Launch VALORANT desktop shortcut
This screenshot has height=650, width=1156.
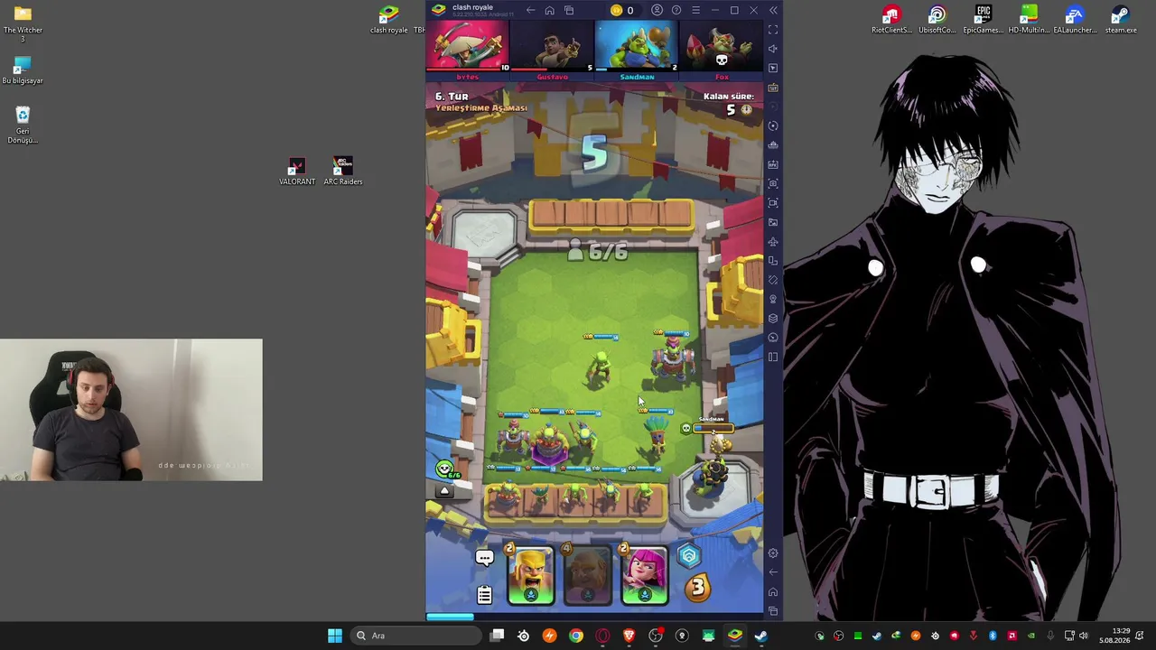297,172
